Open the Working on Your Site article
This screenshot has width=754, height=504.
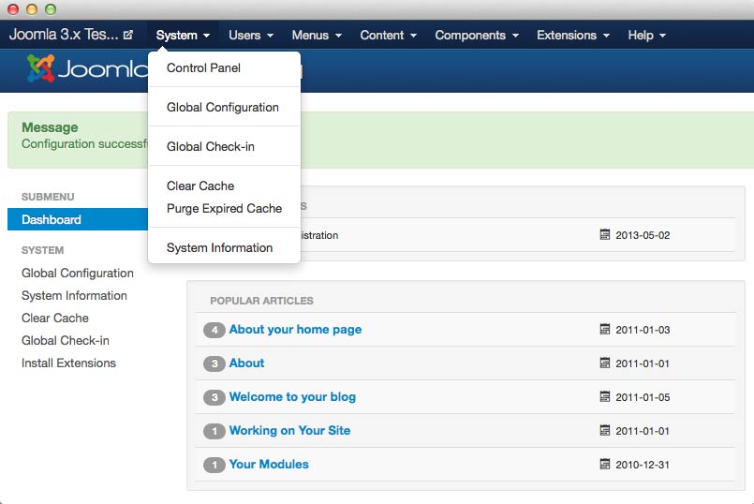point(289,431)
